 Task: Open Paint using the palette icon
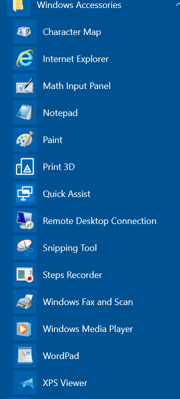pos(25,139)
